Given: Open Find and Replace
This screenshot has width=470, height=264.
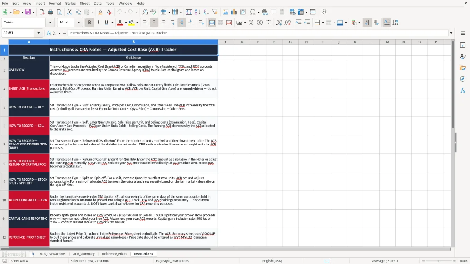Looking at the screenshot, I should [x=145, y=12].
